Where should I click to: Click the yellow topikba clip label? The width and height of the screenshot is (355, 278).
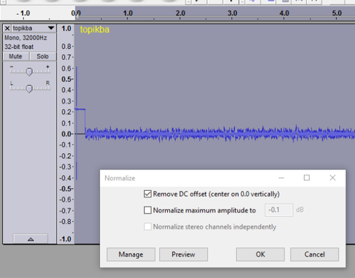[x=95, y=30]
